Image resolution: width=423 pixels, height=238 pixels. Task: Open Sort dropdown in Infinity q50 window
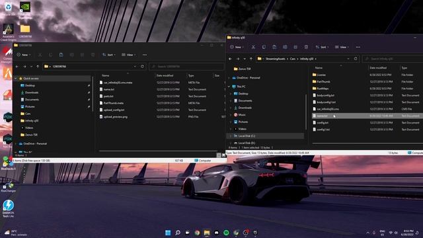coord(322,47)
